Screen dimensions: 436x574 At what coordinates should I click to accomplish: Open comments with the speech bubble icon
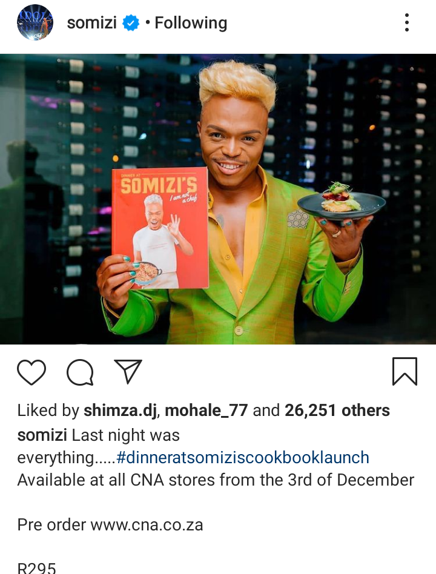point(80,372)
